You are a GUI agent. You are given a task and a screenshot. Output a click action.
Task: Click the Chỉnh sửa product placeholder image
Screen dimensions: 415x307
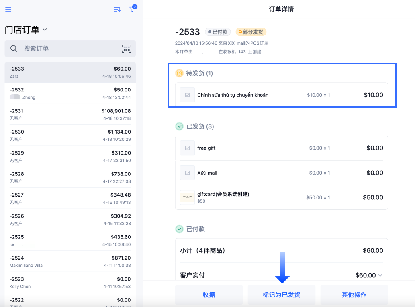(187, 95)
